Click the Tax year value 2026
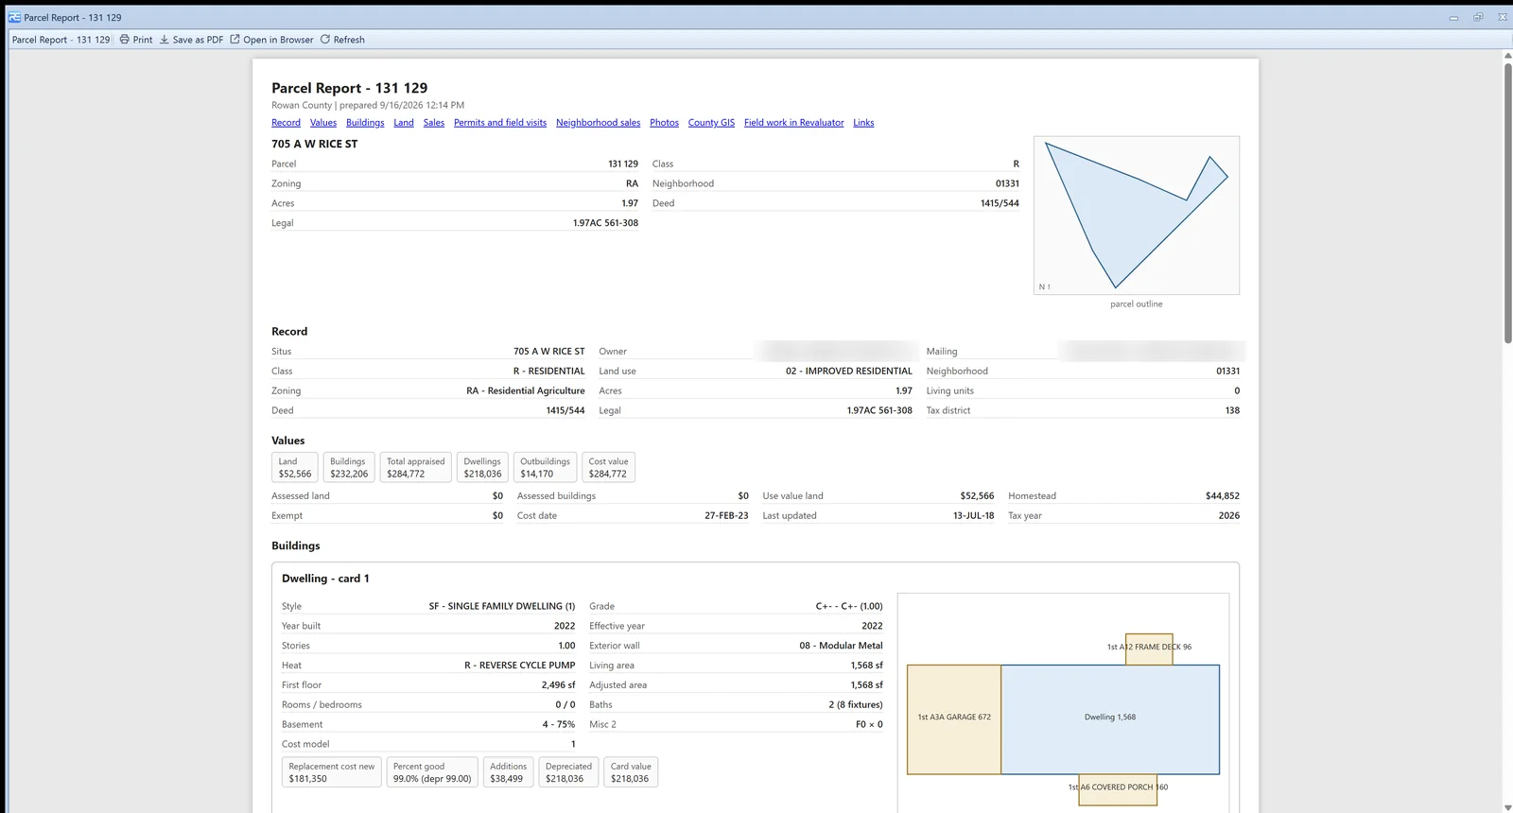 pyautogui.click(x=1229, y=515)
